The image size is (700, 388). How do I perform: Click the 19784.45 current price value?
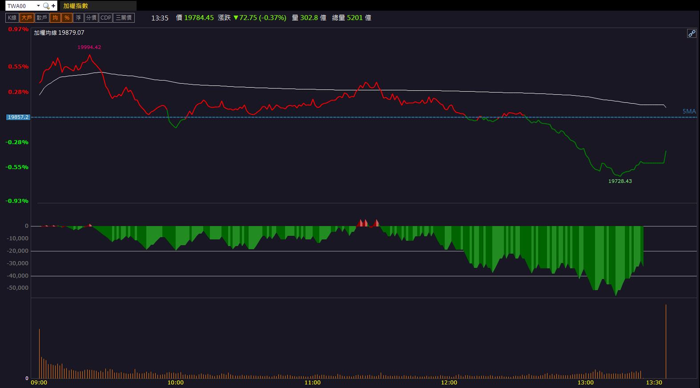pos(199,18)
